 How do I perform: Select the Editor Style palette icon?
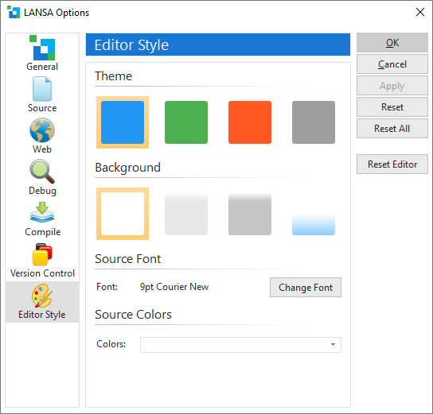[42, 296]
